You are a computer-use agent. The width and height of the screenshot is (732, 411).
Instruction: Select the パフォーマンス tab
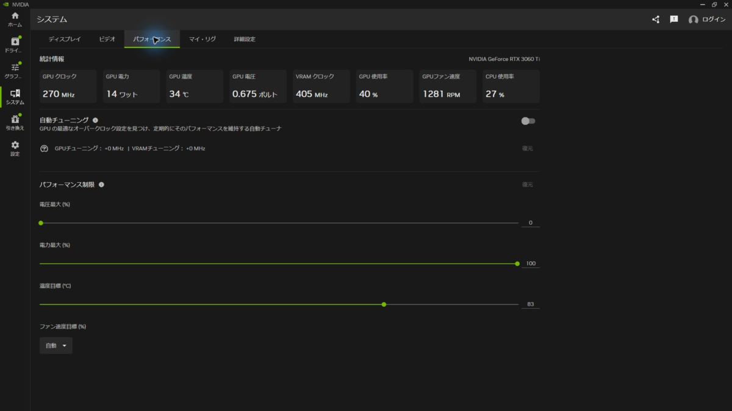152,39
